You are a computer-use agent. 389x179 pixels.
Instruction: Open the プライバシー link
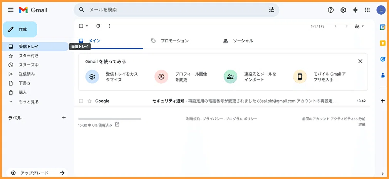(213, 119)
